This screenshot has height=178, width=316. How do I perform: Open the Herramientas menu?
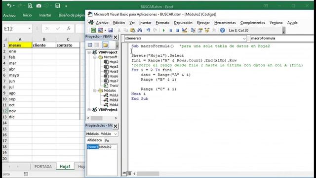coord(225,23)
